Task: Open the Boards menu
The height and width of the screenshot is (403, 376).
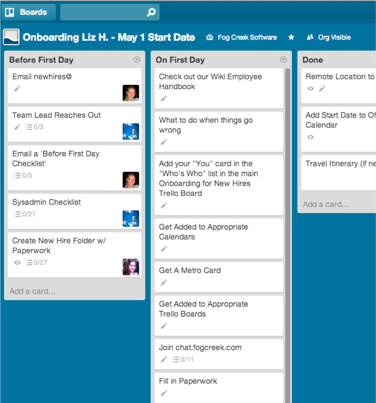Action: click(x=29, y=12)
